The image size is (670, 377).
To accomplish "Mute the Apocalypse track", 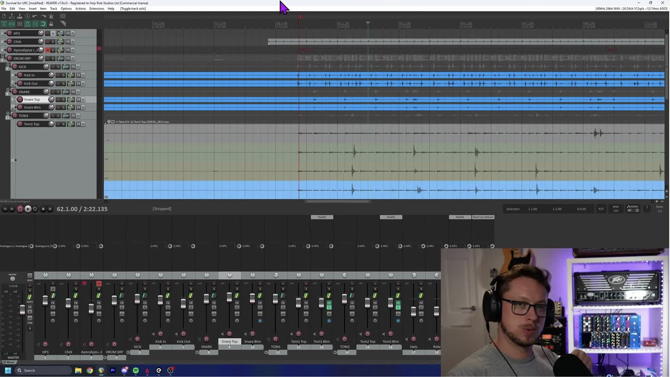I will point(48,50).
